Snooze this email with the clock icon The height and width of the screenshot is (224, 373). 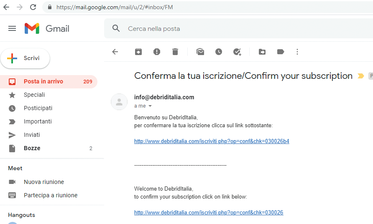point(219,52)
